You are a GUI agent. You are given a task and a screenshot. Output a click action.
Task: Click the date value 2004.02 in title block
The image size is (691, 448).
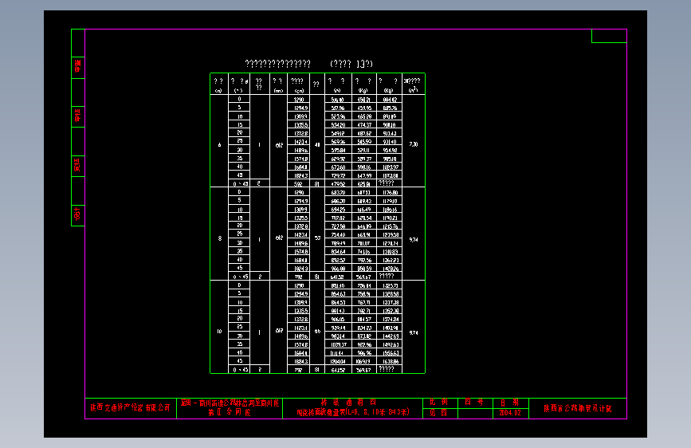pyautogui.click(x=510, y=413)
